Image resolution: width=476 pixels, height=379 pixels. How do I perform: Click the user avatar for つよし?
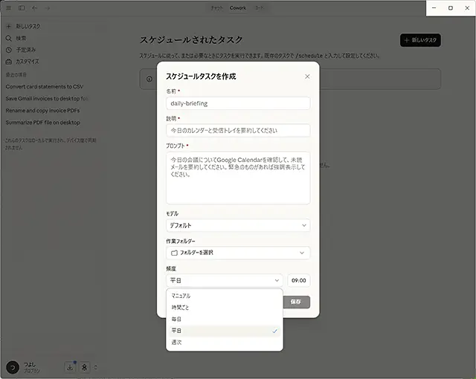[12, 367]
